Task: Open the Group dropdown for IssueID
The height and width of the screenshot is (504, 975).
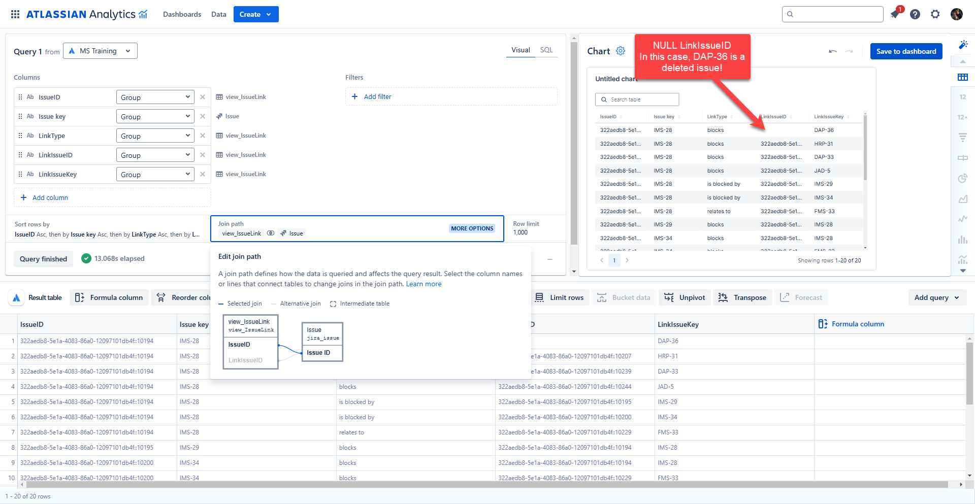Action: click(x=155, y=97)
